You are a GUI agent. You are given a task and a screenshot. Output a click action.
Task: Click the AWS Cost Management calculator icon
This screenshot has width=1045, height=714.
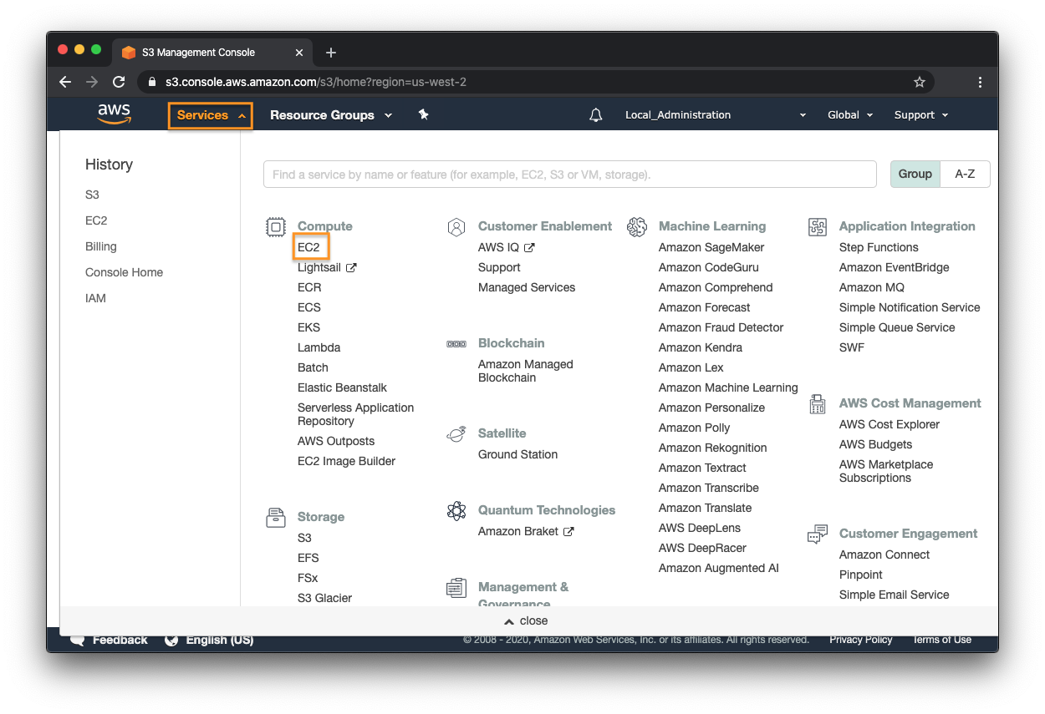[x=818, y=403]
